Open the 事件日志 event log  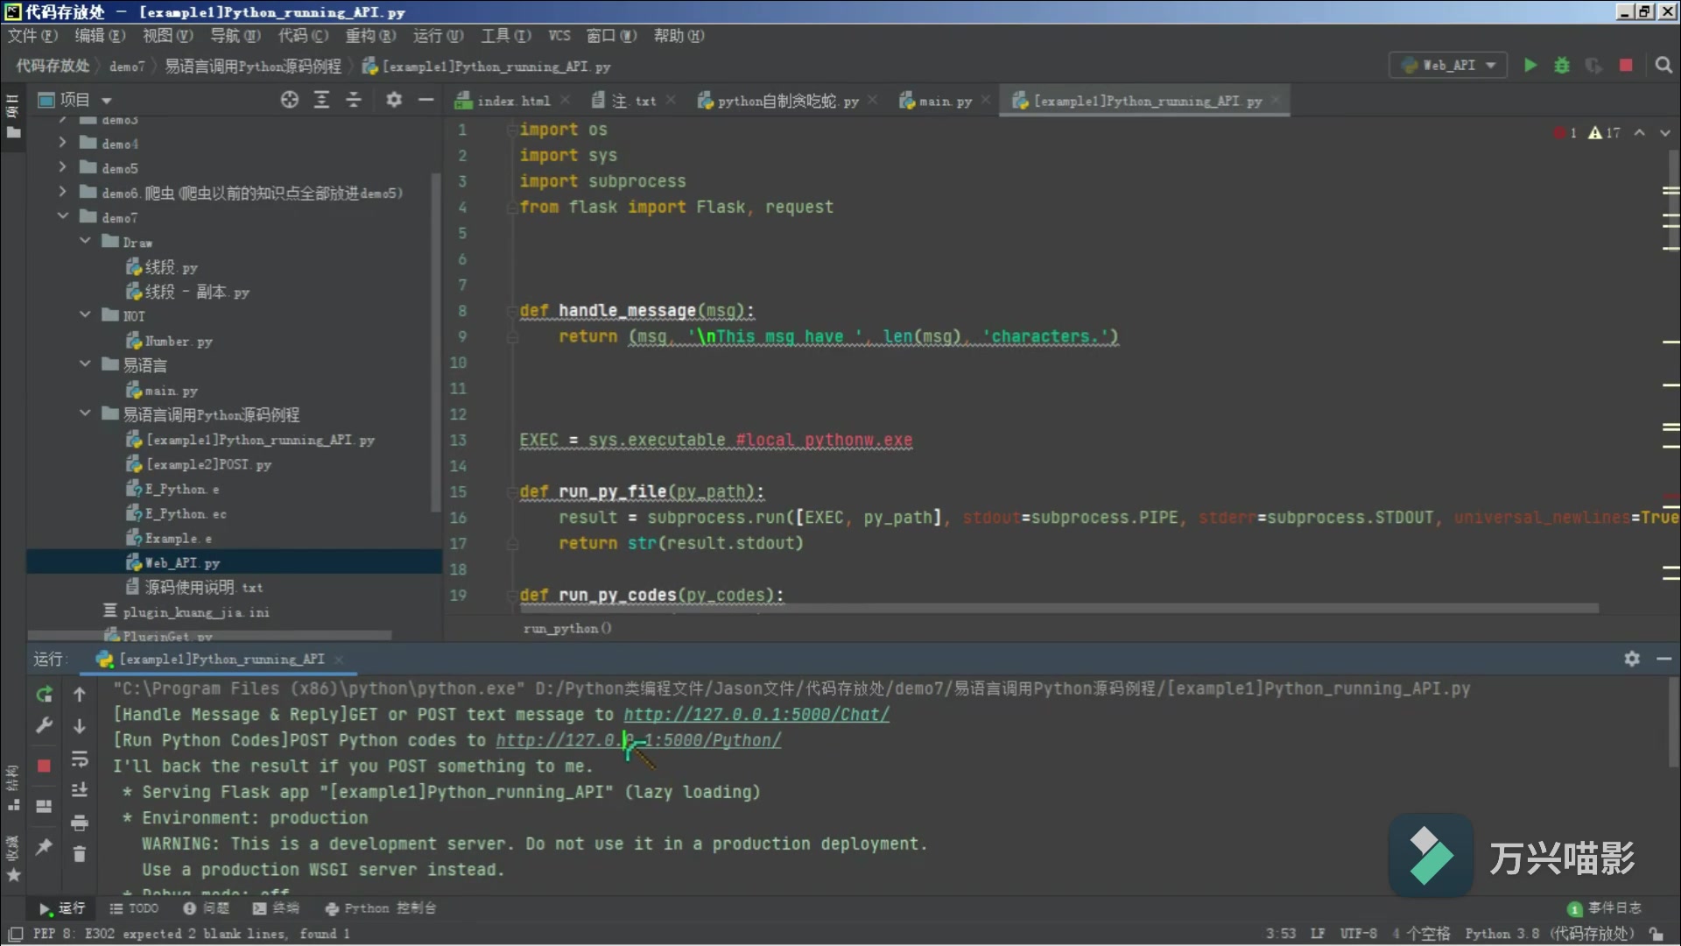(1605, 908)
